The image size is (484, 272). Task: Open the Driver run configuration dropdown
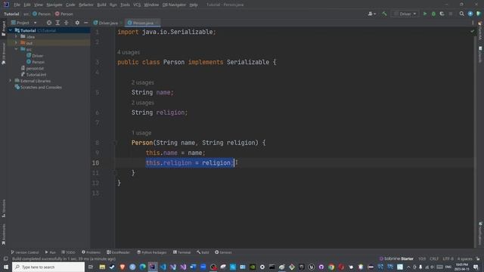pos(405,14)
